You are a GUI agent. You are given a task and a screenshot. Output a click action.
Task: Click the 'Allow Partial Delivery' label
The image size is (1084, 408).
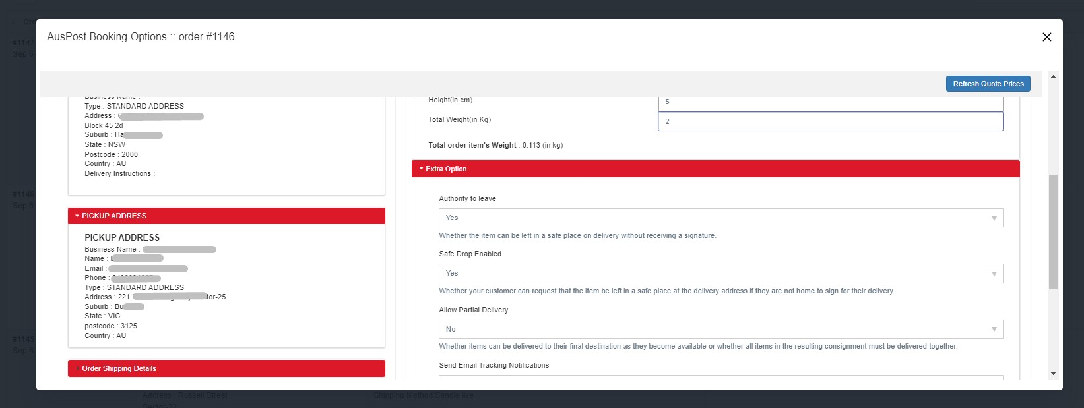(x=474, y=310)
